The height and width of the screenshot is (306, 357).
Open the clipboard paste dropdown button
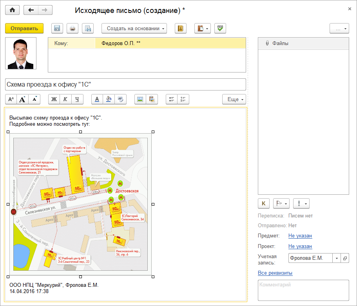point(203,29)
